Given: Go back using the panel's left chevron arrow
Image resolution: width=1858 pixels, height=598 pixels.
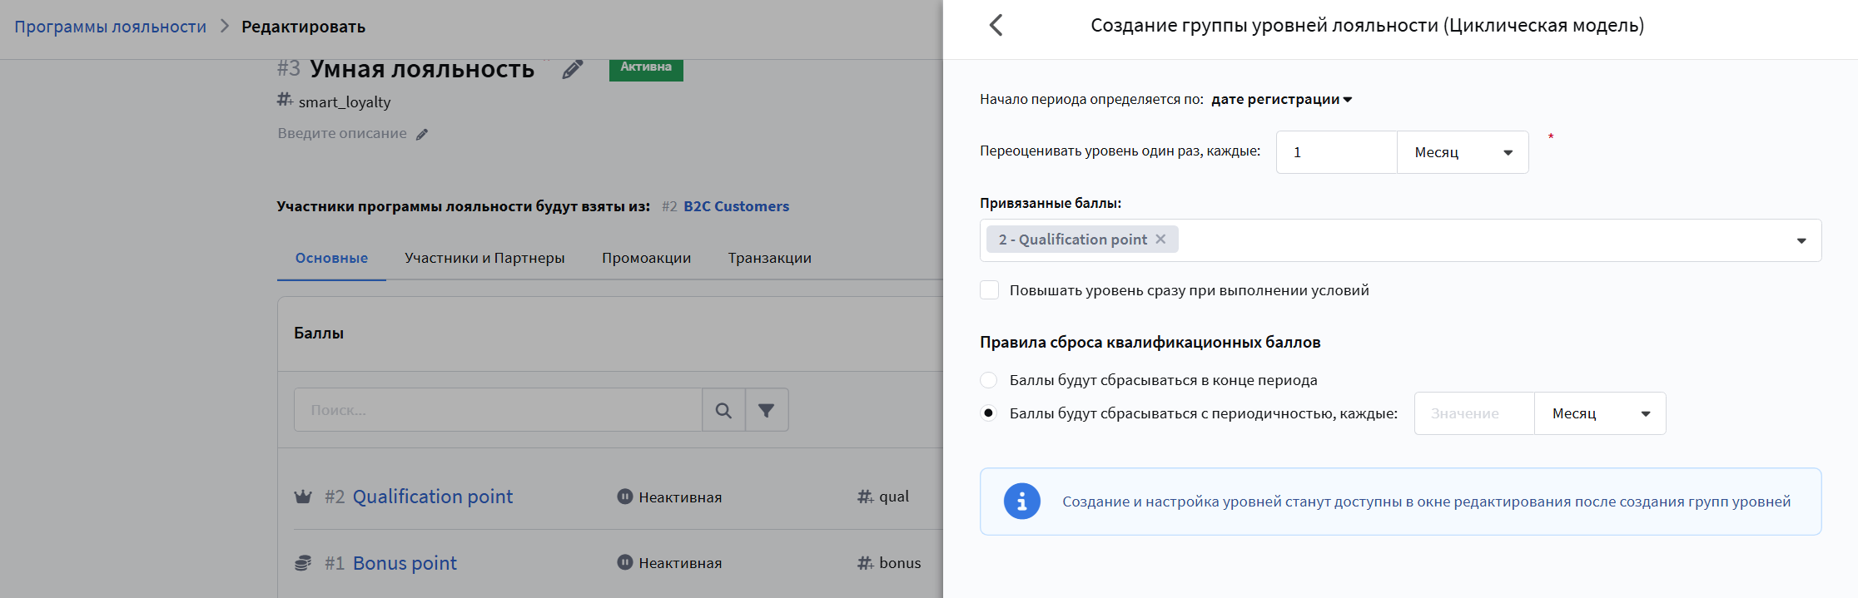Looking at the screenshot, I should (x=996, y=25).
